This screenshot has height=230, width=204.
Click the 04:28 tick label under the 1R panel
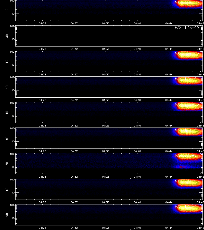point(42,24)
